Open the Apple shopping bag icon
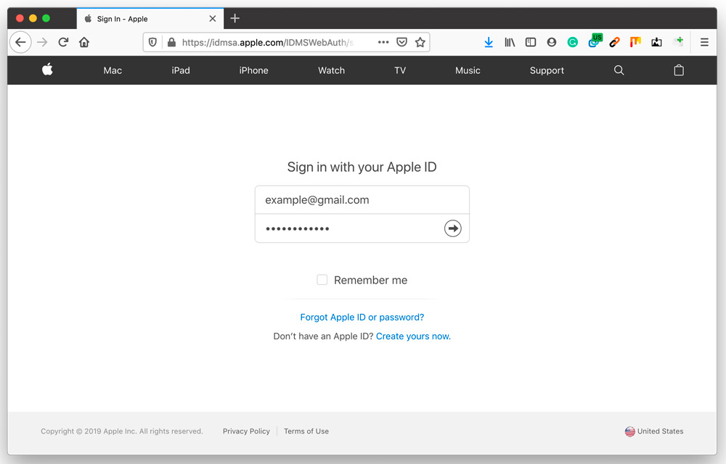The image size is (726, 464). click(x=679, y=70)
